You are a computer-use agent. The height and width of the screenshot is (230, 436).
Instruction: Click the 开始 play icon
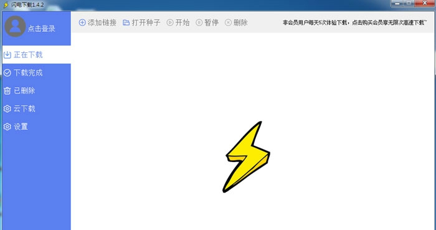[170, 22]
